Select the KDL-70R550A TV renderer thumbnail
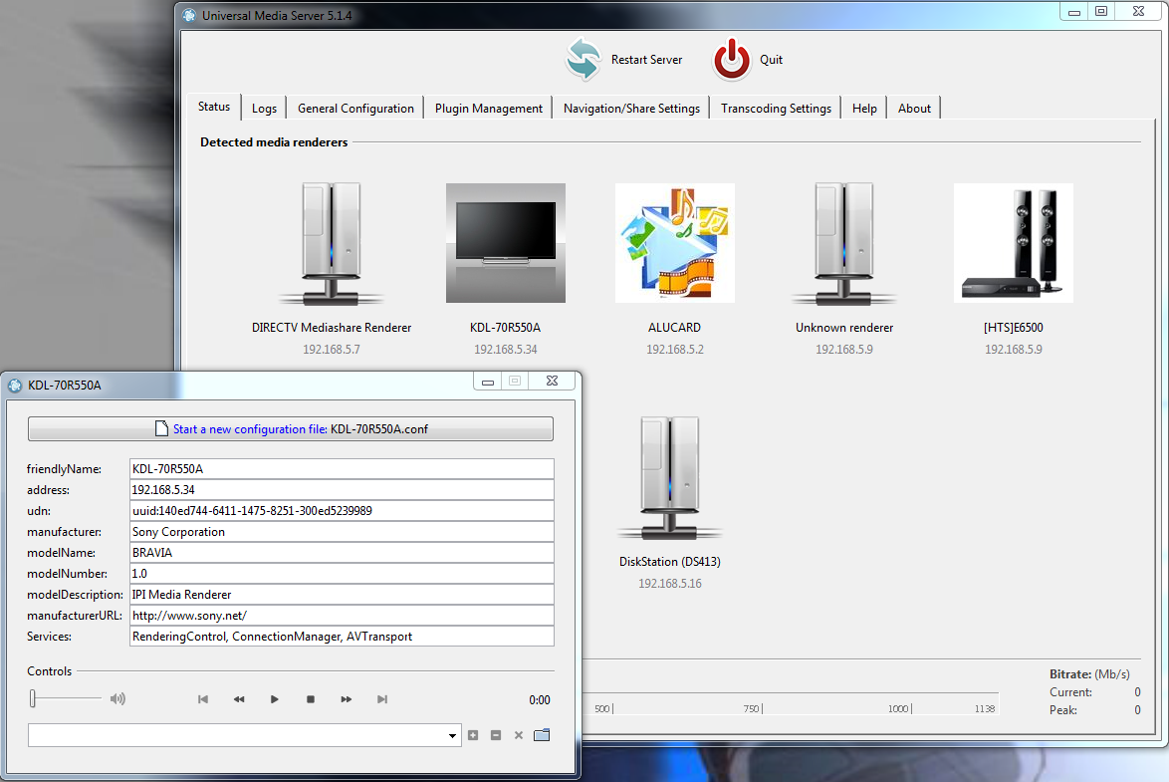 [506, 243]
